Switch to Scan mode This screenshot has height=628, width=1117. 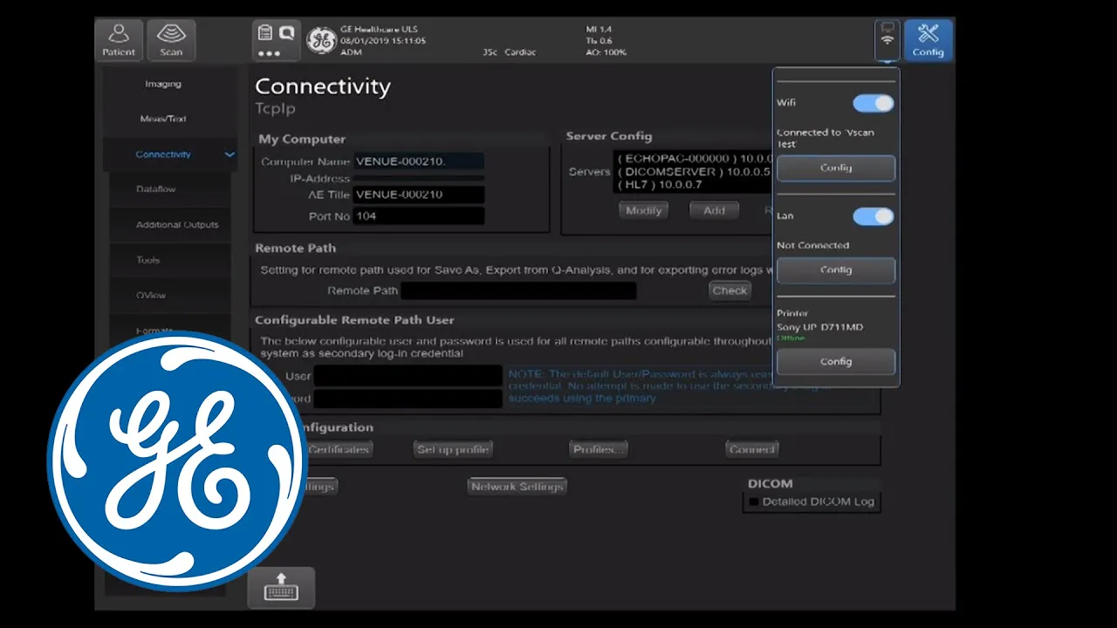tap(171, 40)
